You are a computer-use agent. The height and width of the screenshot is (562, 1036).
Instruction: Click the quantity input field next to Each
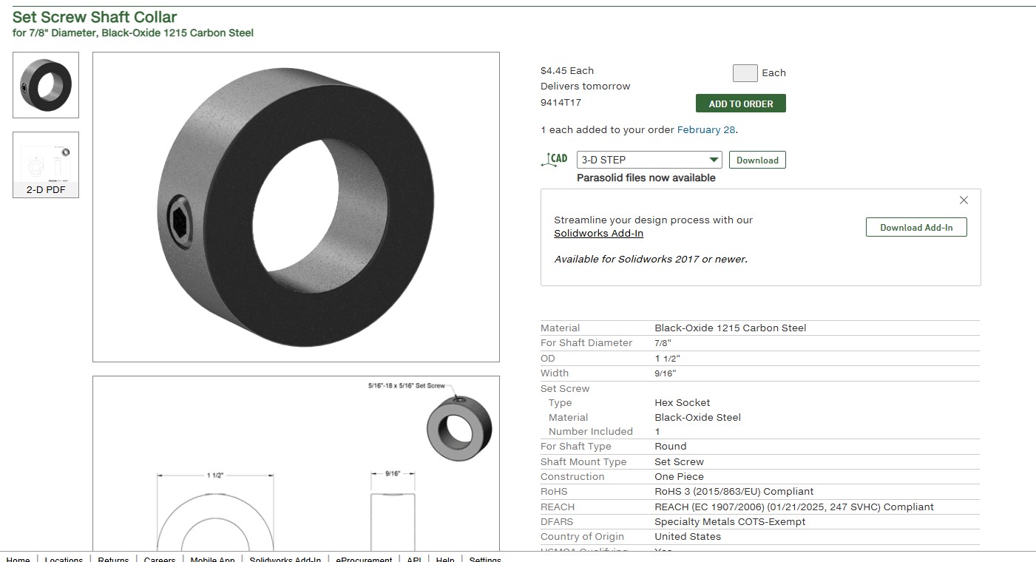744,73
